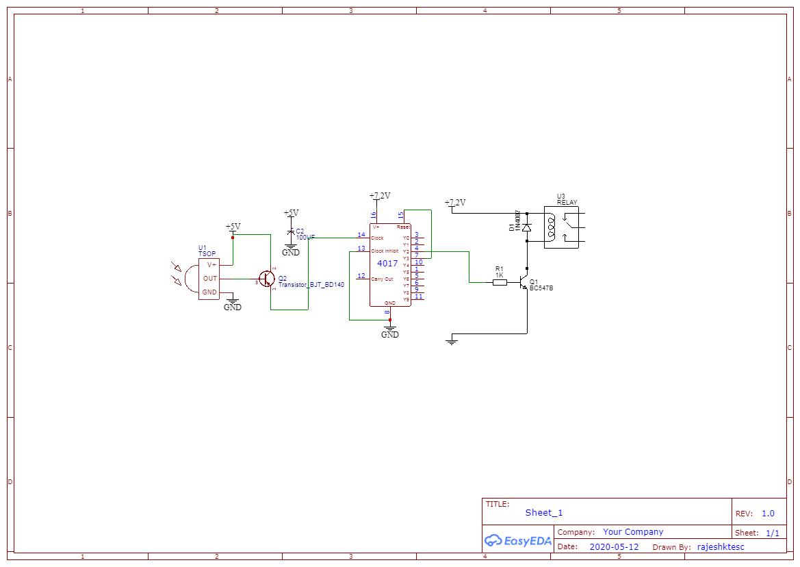The width and height of the screenshot is (800, 567).
Task: Click the infrared light arrows beside TSOP
Action: 176,273
